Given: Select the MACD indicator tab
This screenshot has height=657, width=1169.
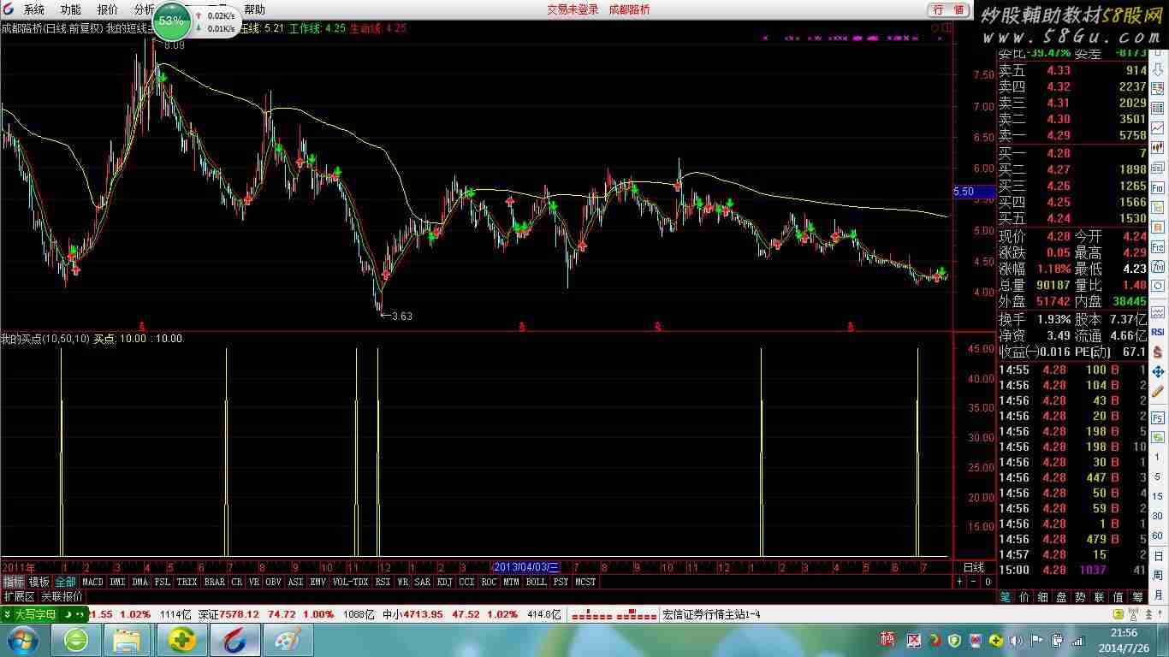Looking at the screenshot, I should point(92,582).
